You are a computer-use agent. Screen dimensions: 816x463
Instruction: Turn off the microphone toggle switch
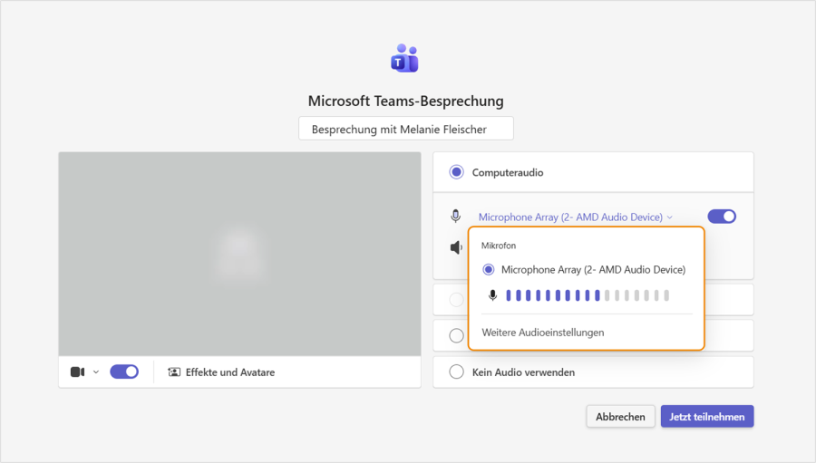(722, 217)
